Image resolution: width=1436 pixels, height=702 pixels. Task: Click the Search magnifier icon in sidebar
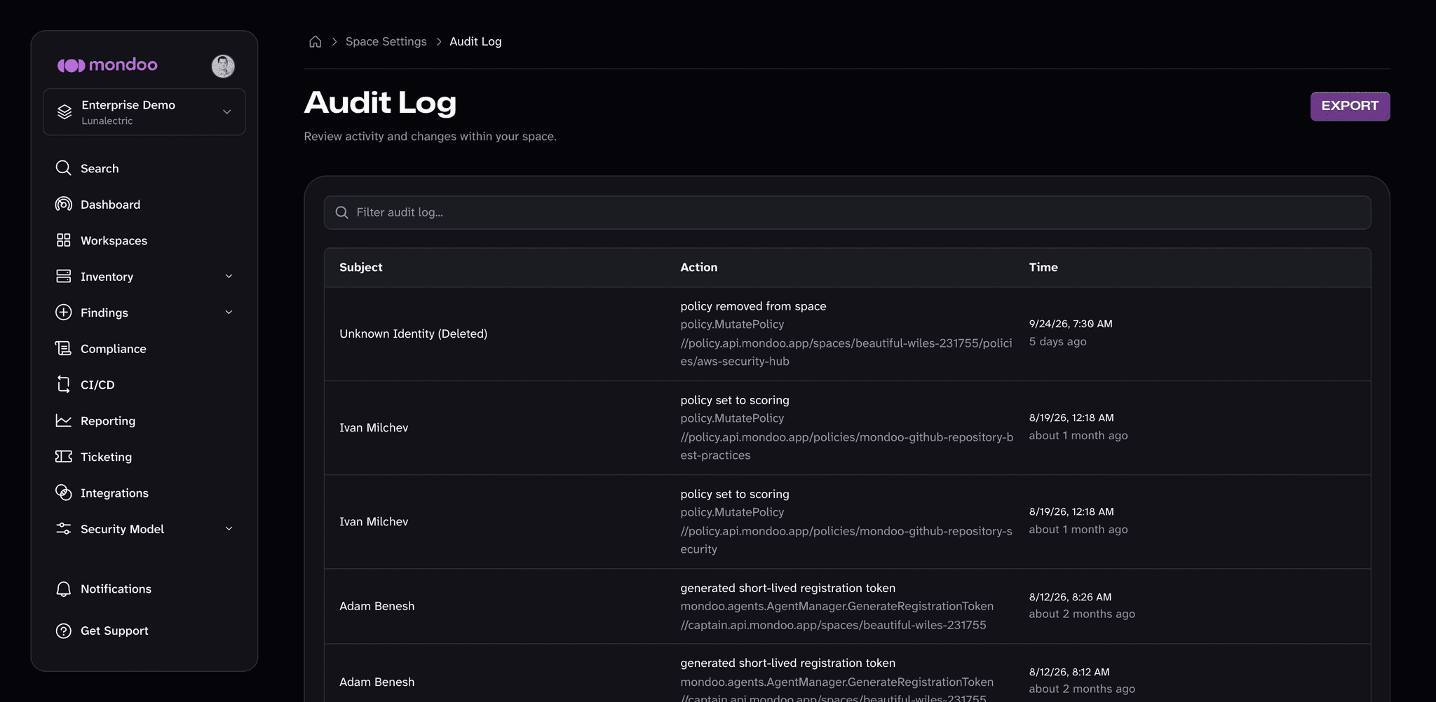(x=63, y=168)
